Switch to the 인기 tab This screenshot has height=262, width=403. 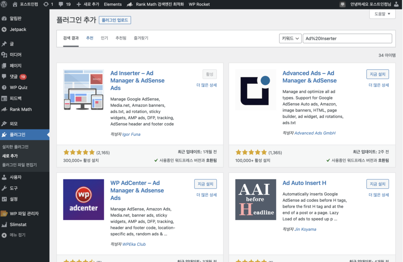click(x=104, y=38)
